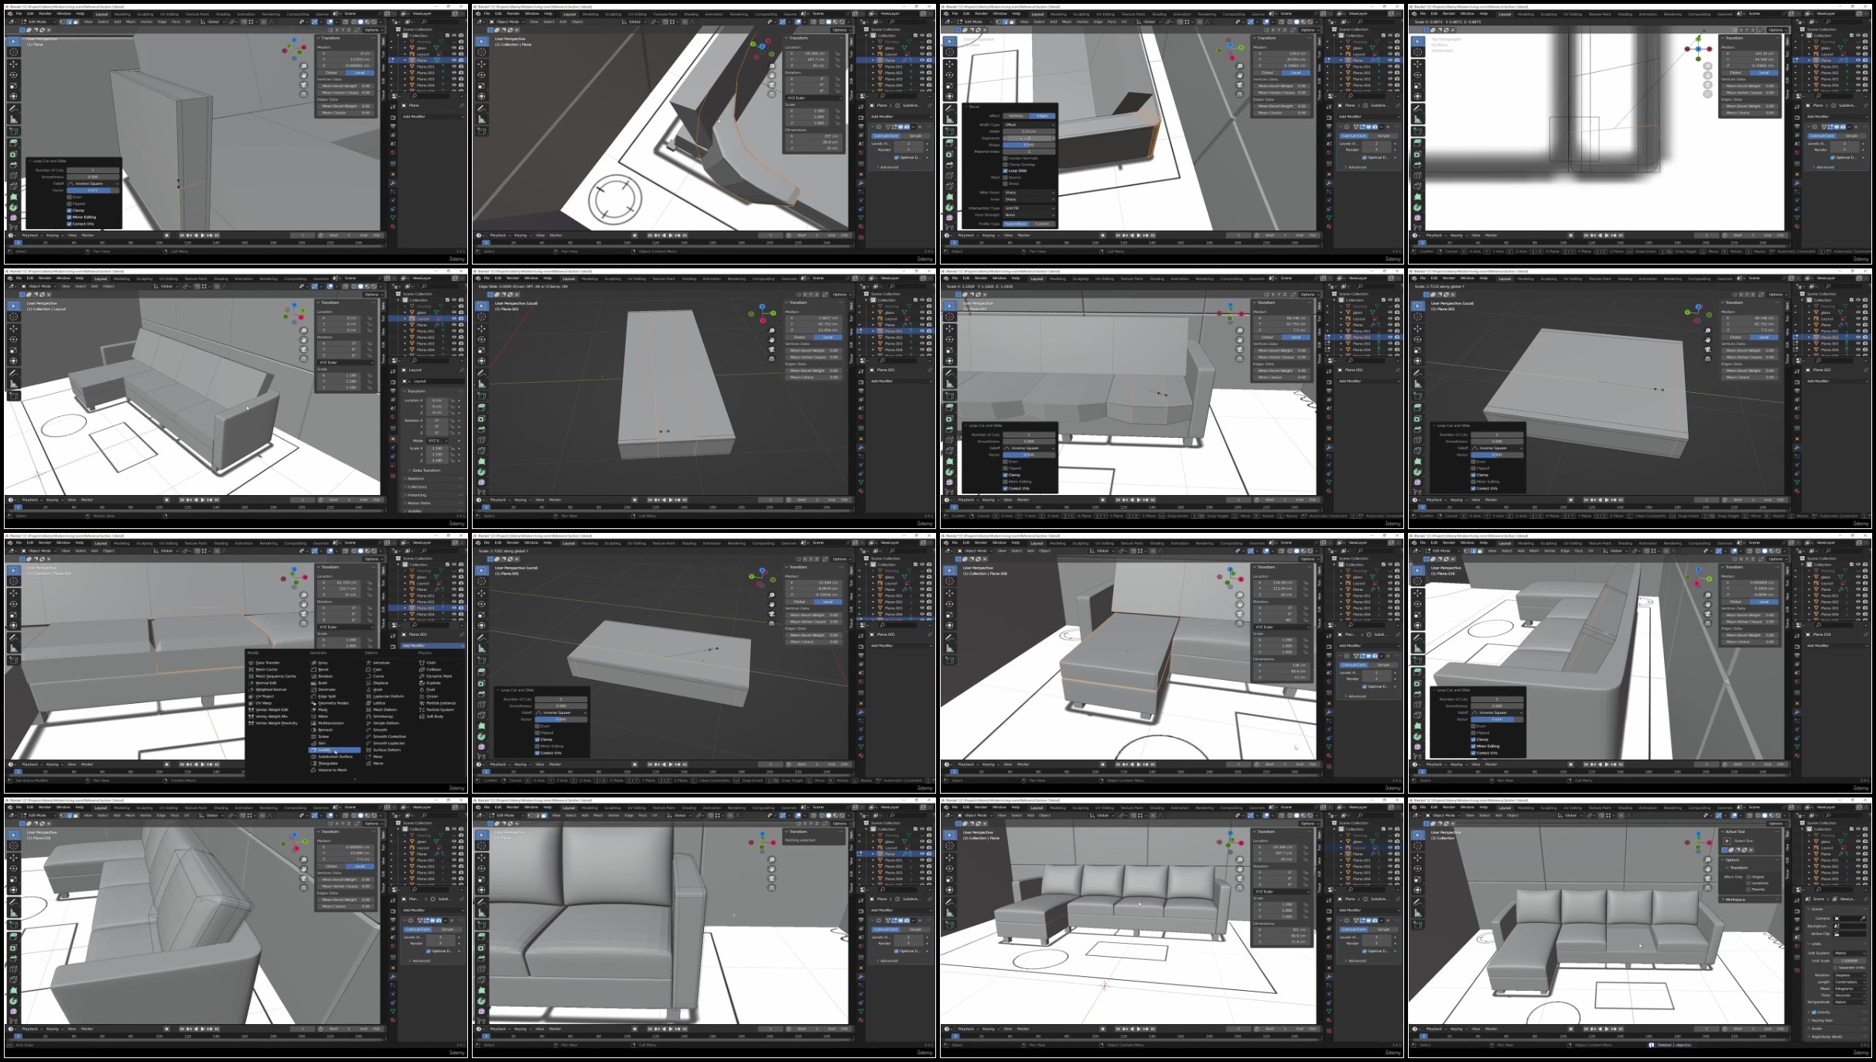Viewport: 1876px width, 1062px height.
Task: Enable the Seams mark checkbox in the Bevel panel
Action: click(x=1005, y=177)
